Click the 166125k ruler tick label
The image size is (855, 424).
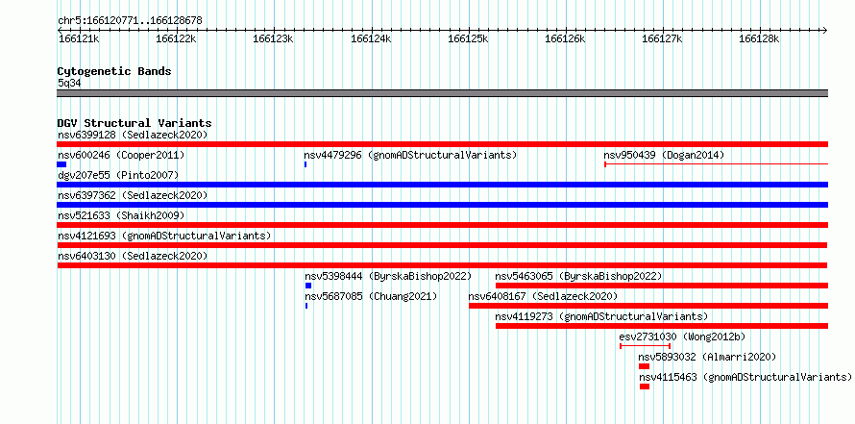[469, 38]
